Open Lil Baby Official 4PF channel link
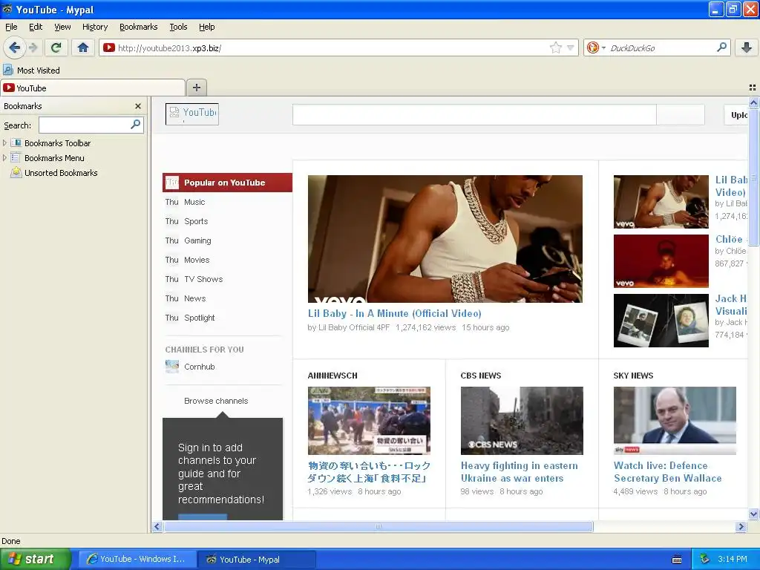Image resolution: width=760 pixels, height=570 pixels. pyautogui.click(x=354, y=327)
